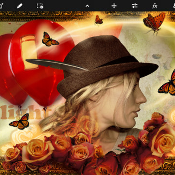Tap the 'light' text on the canvas
Image resolution: width=175 pixels, height=175 pixels.
[x=25, y=112]
